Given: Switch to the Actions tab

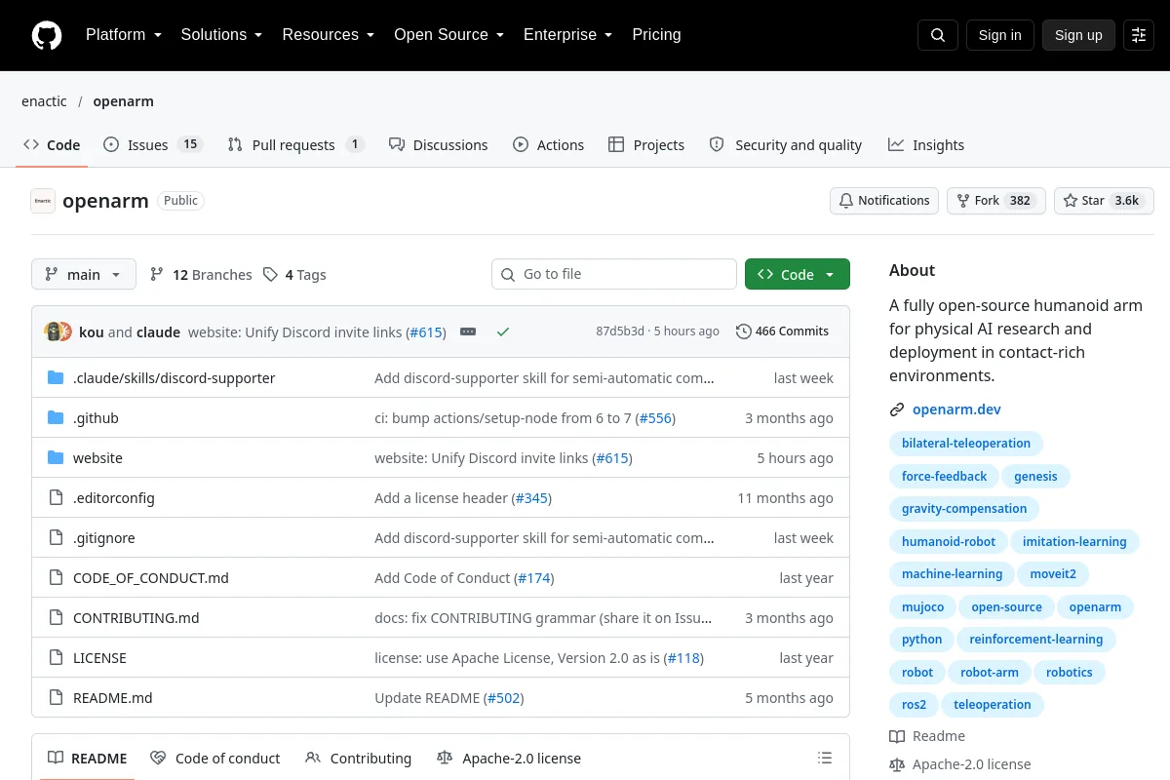Looking at the screenshot, I should coord(548,144).
